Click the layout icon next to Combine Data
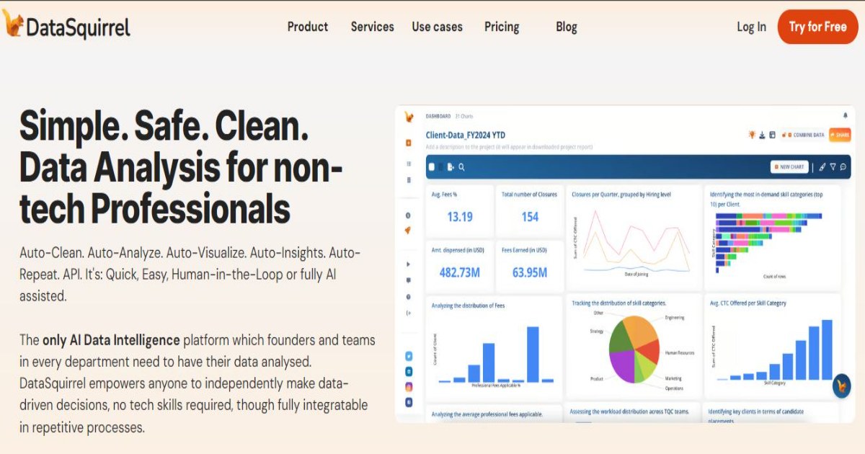Viewport: 865px width, 454px height. [772, 135]
